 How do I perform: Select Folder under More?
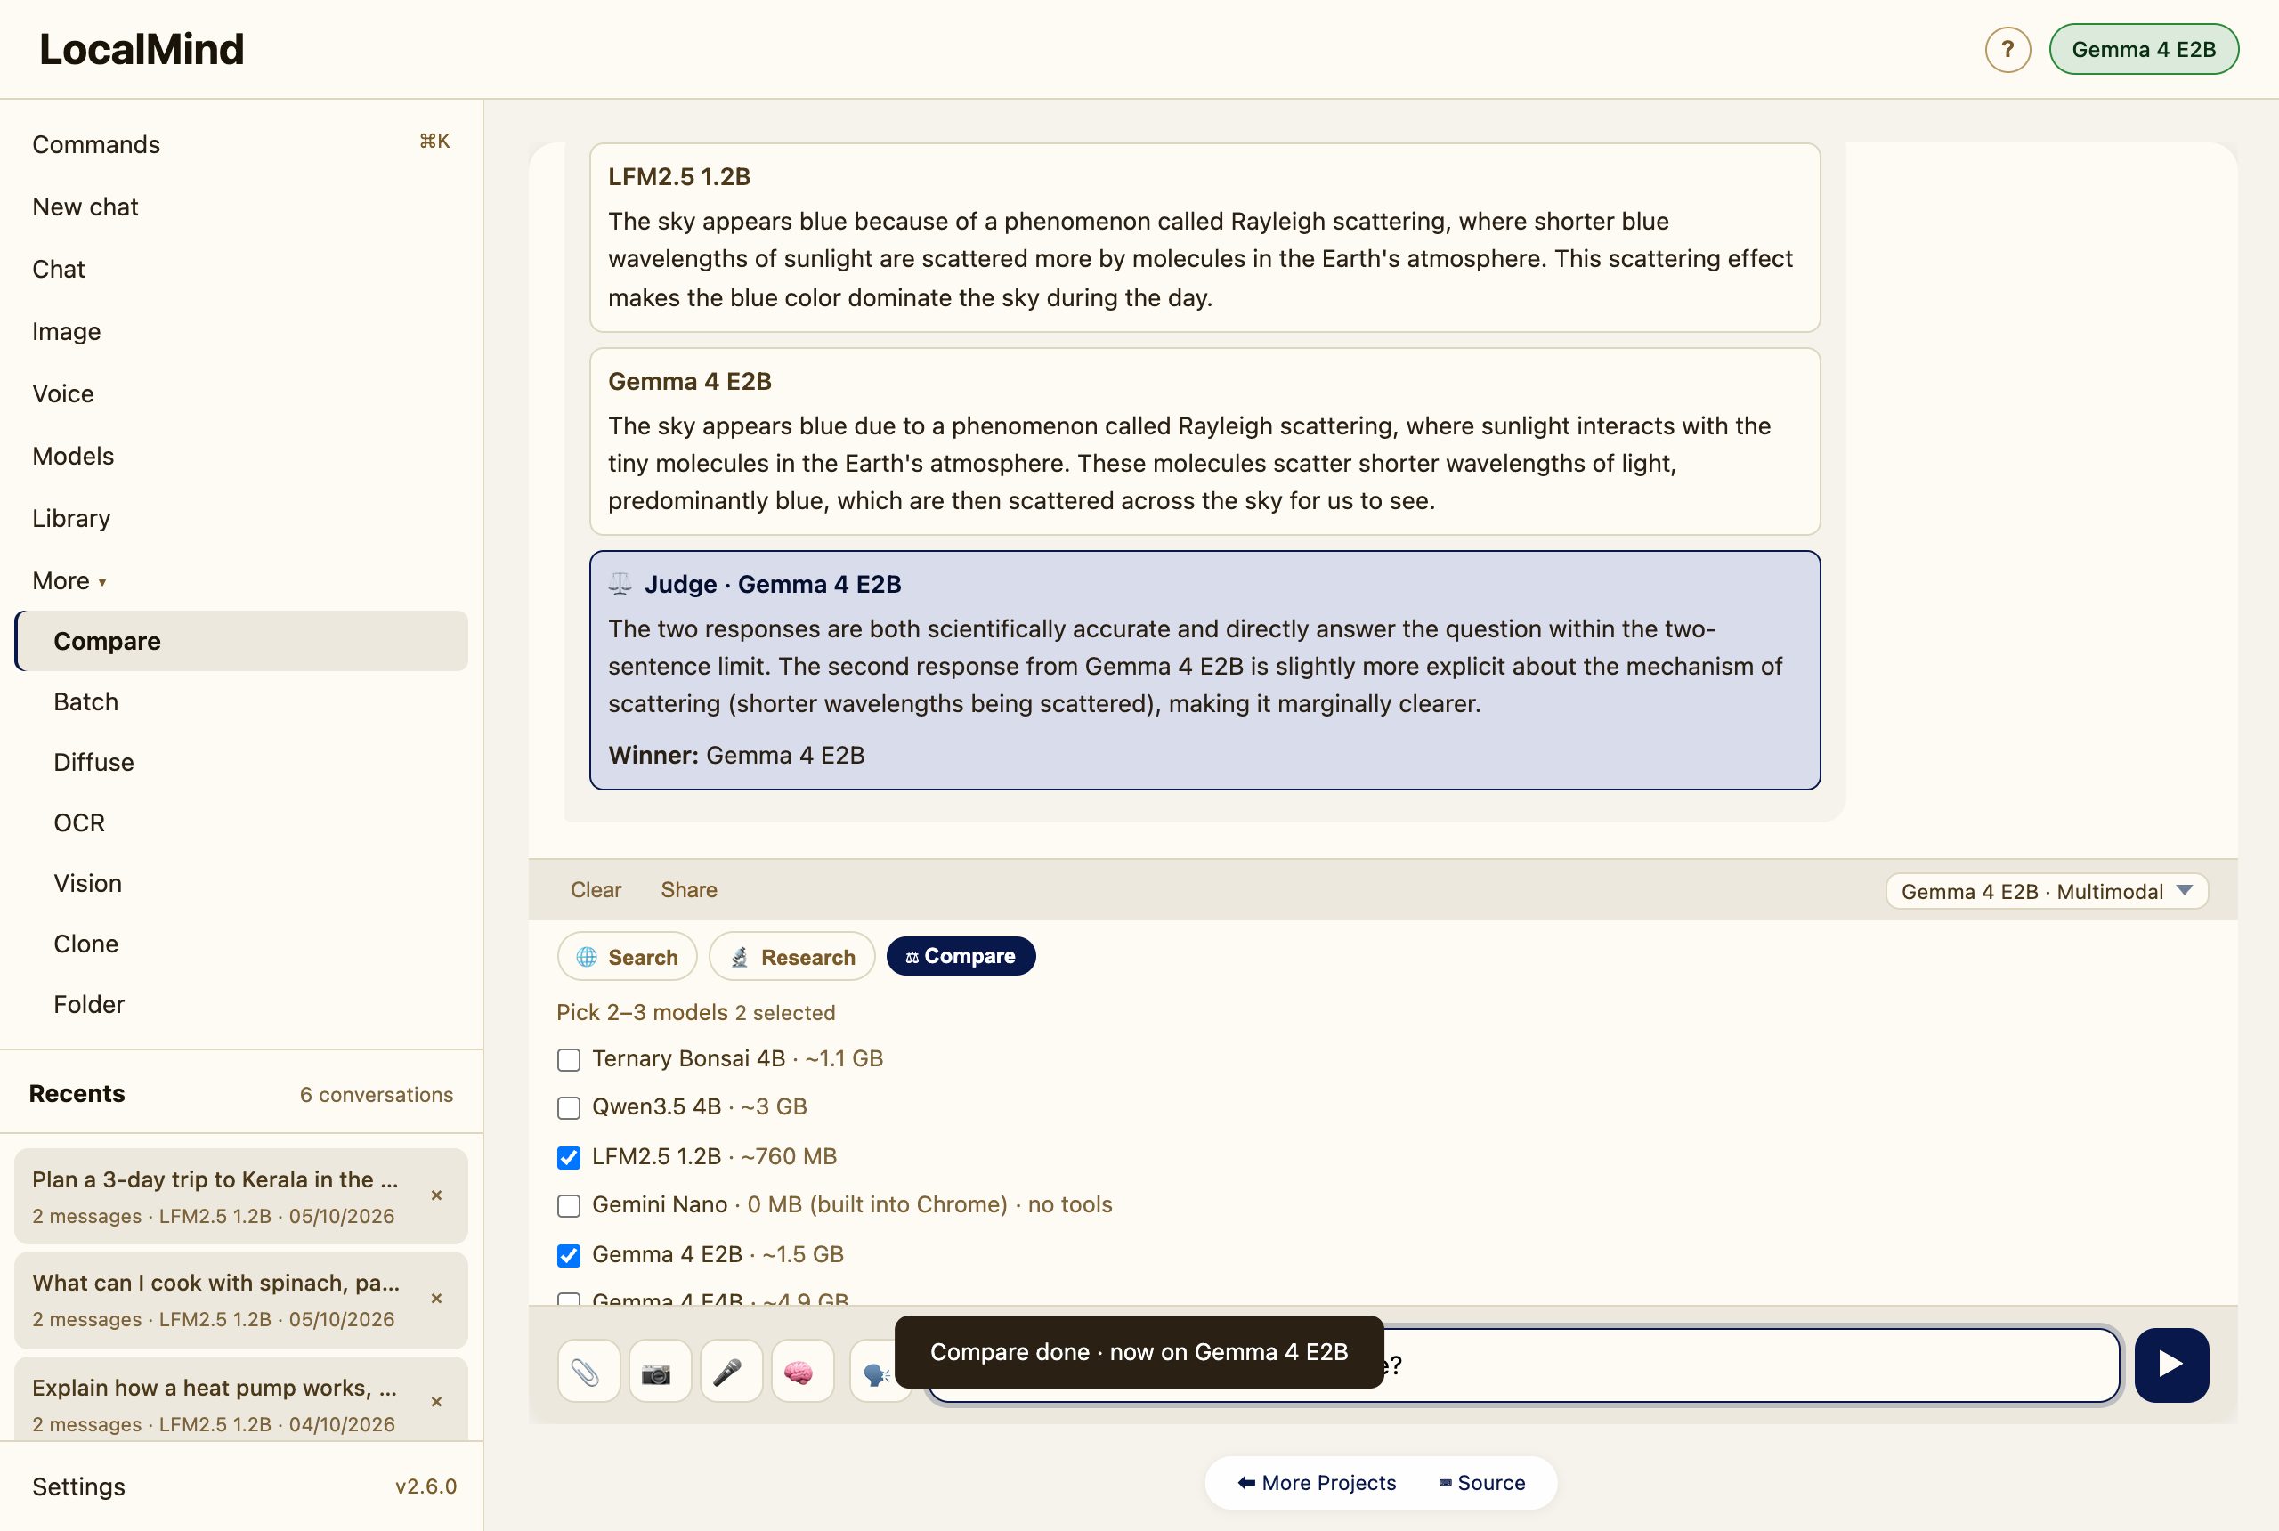pos(241,1005)
